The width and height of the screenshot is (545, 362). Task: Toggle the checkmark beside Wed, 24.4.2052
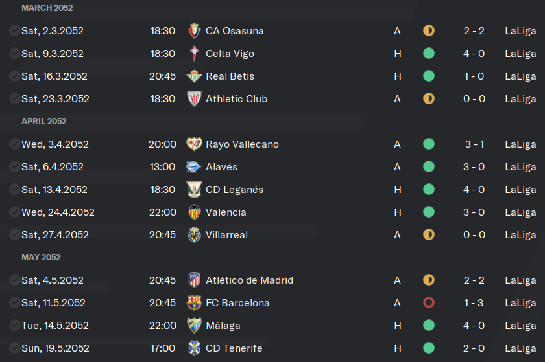[x=14, y=212]
